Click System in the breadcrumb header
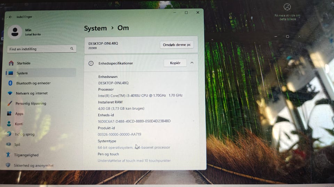 tap(95, 28)
